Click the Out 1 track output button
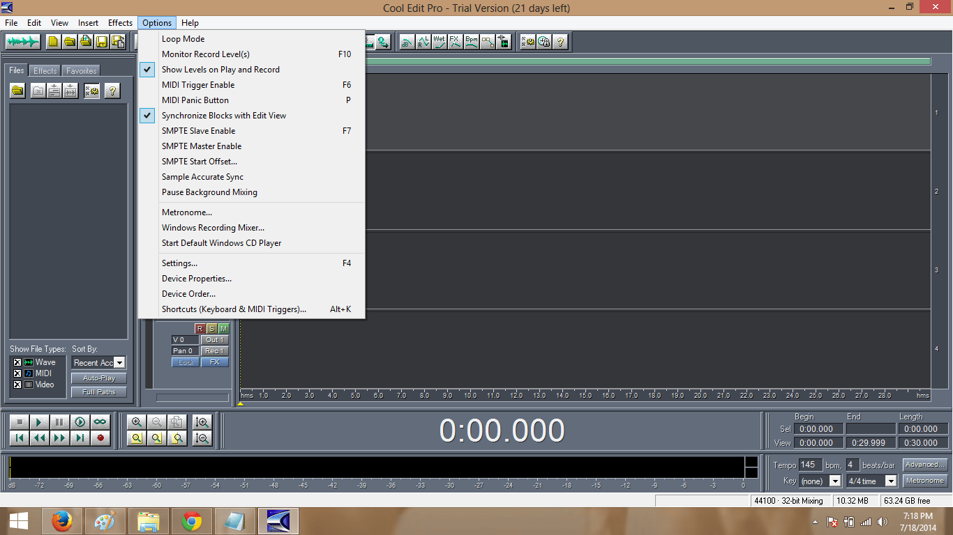 coord(215,340)
